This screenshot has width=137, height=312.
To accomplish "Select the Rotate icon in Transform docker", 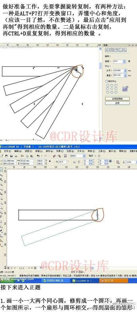I will click(x=111, y=50).
